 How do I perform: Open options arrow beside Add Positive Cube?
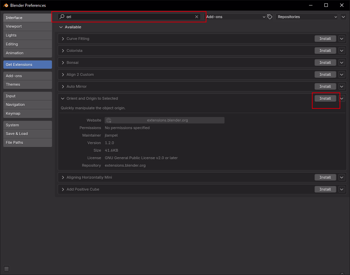pyautogui.click(x=342, y=190)
